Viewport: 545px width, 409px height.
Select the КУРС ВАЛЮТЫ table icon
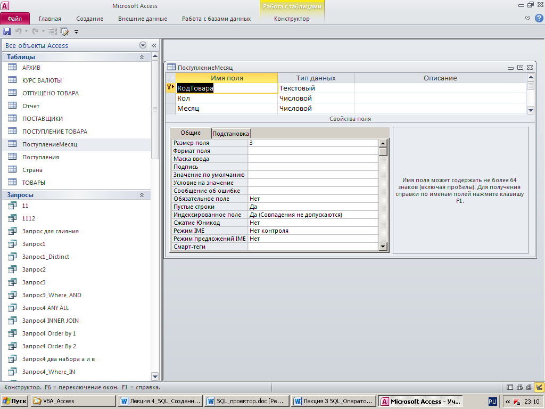12,80
